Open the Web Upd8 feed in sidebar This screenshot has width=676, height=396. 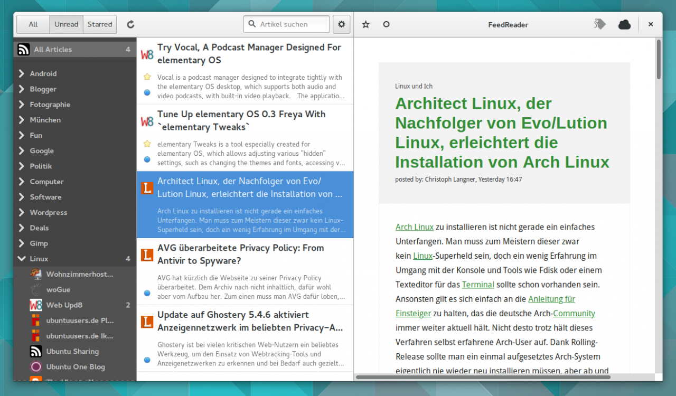(x=64, y=305)
